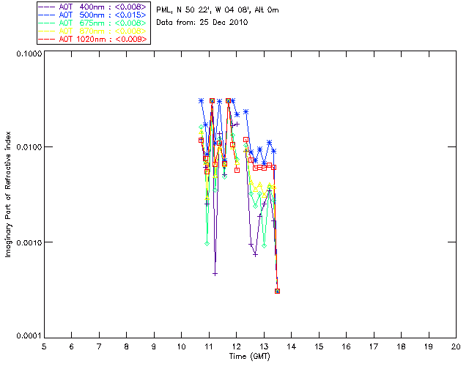Click the x-axis tick label 11
This screenshot has width=469, height=375.
tap(209, 346)
